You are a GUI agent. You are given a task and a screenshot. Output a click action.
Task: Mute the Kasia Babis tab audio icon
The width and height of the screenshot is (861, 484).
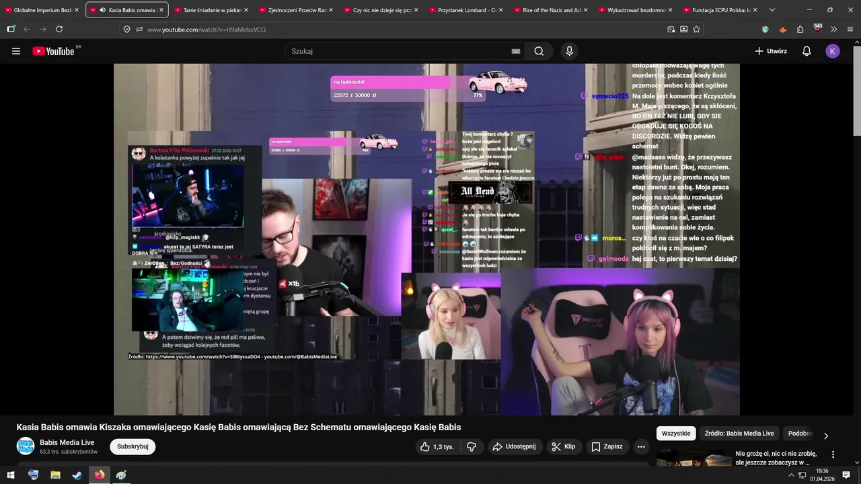point(102,10)
